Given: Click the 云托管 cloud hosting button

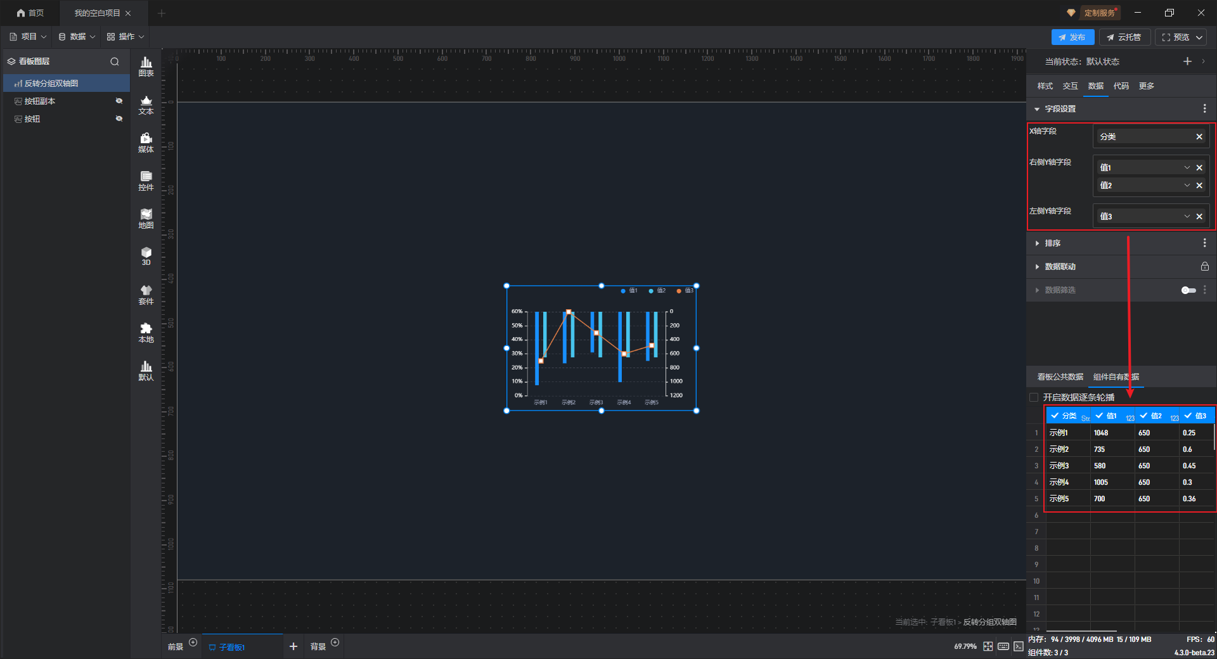Looking at the screenshot, I should tap(1124, 37).
